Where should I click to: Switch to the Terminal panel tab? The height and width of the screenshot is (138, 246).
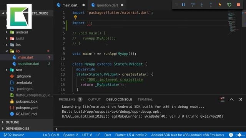coord(145,100)
